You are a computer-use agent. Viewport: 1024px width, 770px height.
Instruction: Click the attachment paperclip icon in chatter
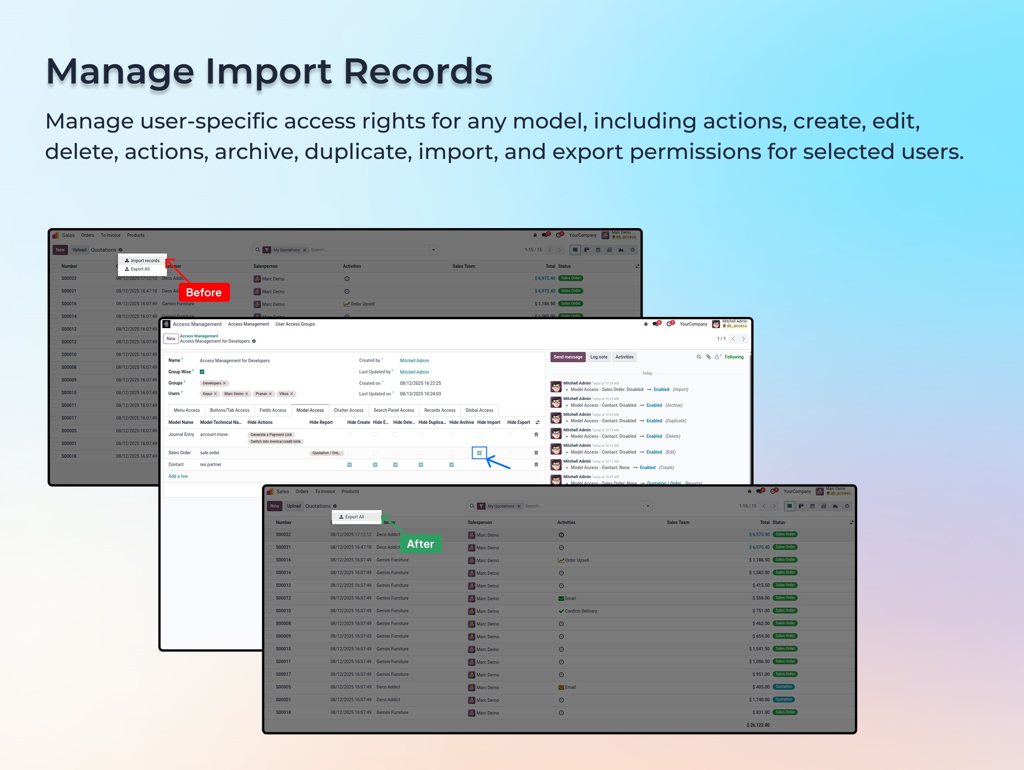[708, 357]
